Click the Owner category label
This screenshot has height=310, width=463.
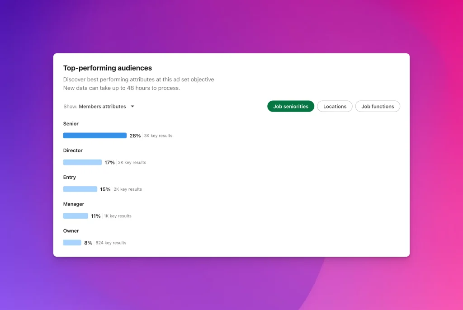pyautogui.click(x=71, y=231)
